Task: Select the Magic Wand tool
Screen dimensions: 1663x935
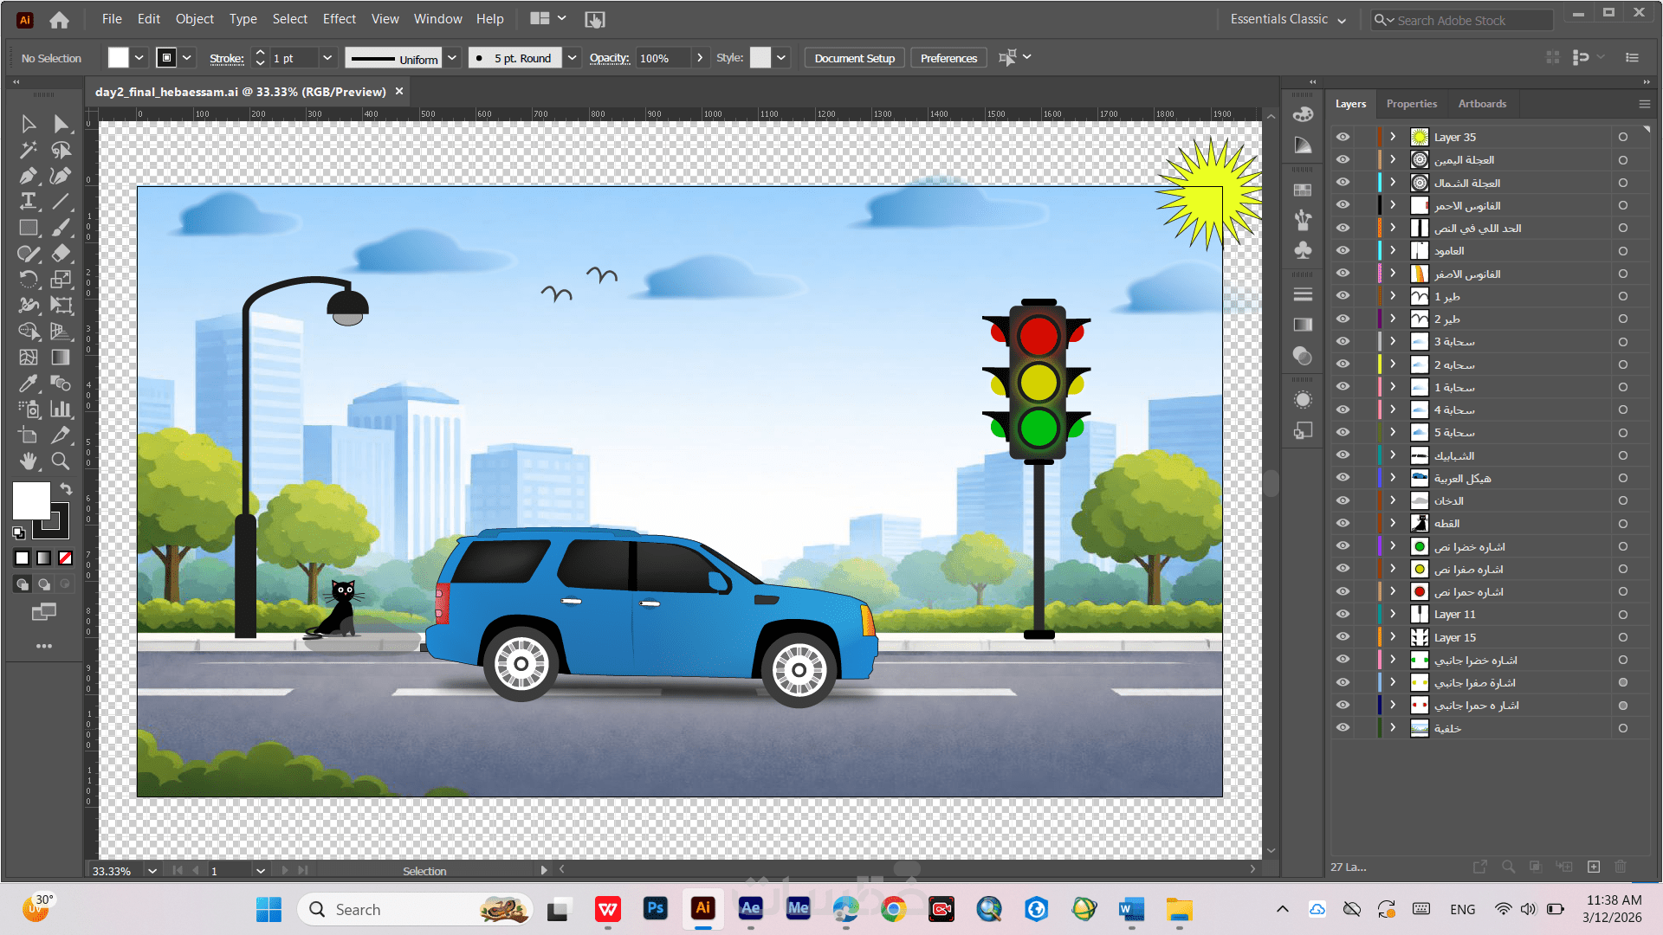Action: point(28,150)
